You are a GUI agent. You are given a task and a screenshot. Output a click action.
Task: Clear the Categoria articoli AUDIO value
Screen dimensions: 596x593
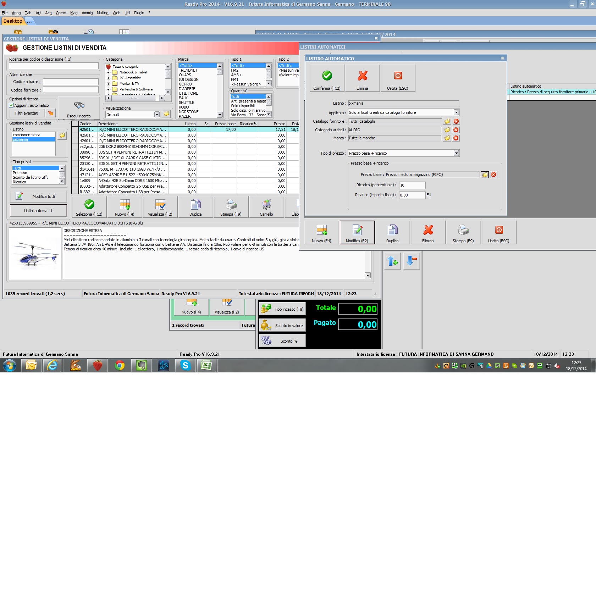(x=456, y=130)
